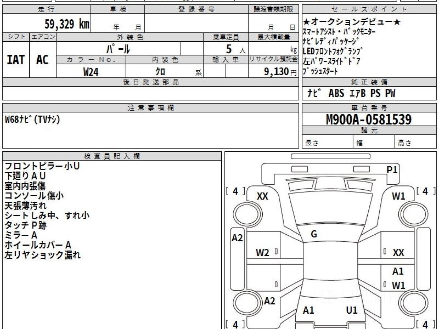The image size is (439, 329).
Task: Click the 注意事項欄 header
Action: (151, 108)
